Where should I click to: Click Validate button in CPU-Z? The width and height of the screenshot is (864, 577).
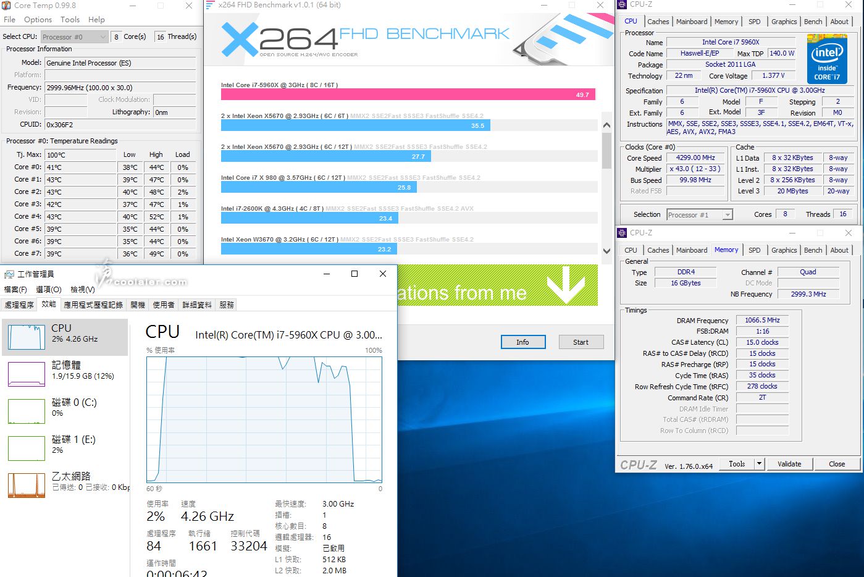789,464
